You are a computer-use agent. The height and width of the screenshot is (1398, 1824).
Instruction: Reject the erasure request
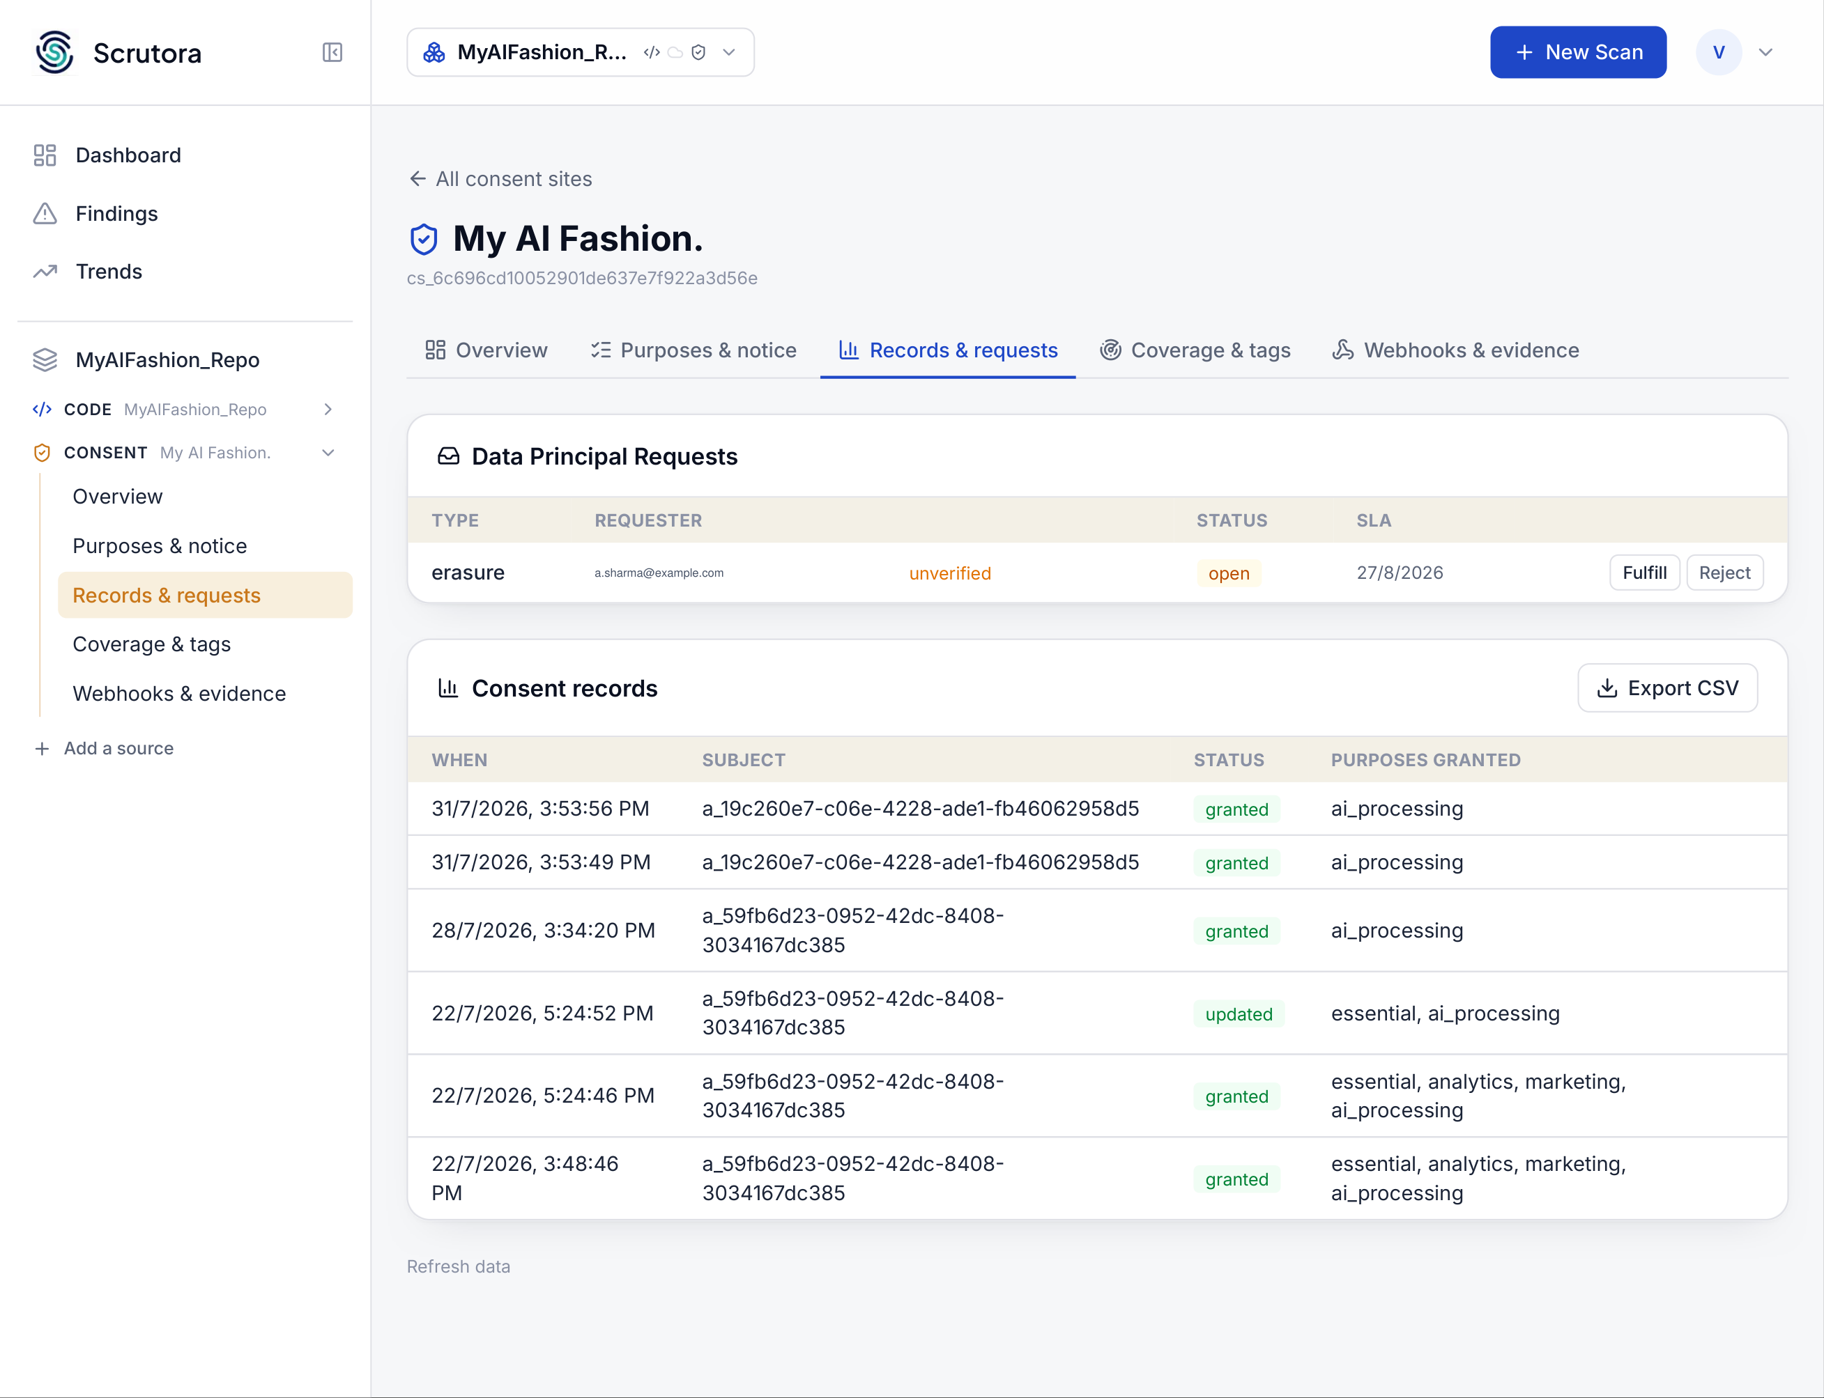point(1724,573)
